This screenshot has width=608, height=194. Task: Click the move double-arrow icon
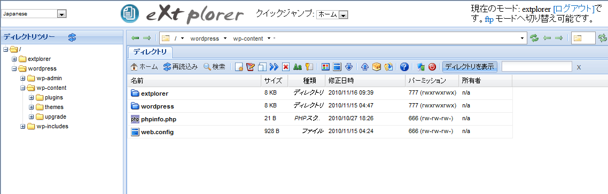274,67
